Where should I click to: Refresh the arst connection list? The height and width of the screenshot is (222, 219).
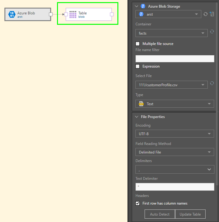pos(206,14)
